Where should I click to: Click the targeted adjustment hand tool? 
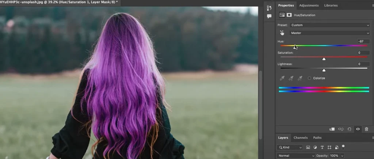click(x=282, y=33)
